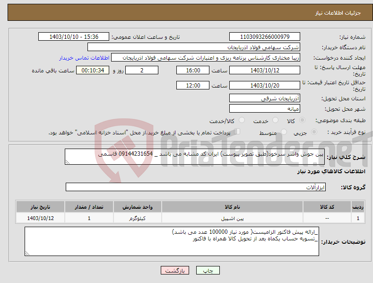Click the ردیف column header

point(358,207)
